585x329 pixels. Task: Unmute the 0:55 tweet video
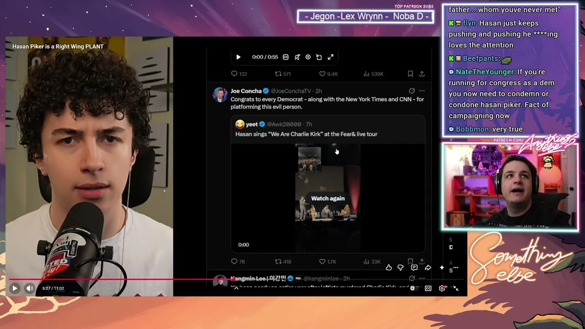297,57
